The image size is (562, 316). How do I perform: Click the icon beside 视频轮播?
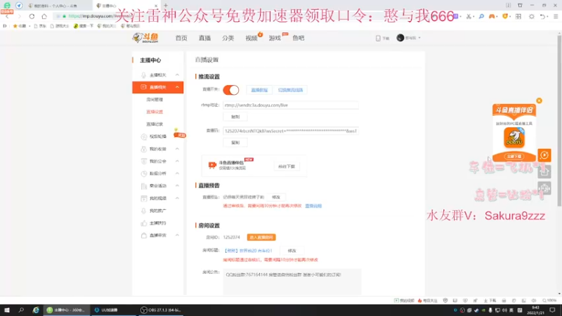click(144, 136)
